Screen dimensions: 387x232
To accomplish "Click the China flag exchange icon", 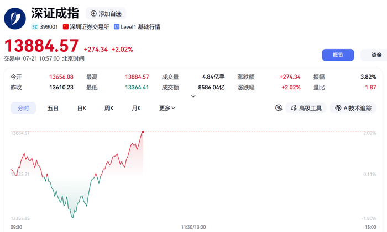I will (x=65, y=26).
